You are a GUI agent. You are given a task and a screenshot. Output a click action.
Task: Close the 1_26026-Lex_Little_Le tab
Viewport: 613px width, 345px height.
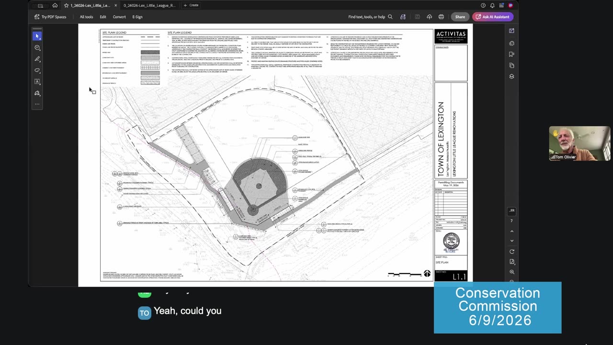[115, 5]
